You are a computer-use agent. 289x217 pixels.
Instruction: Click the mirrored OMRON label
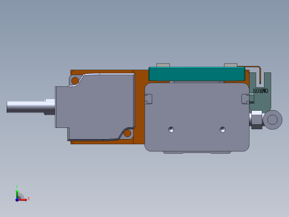261,91
